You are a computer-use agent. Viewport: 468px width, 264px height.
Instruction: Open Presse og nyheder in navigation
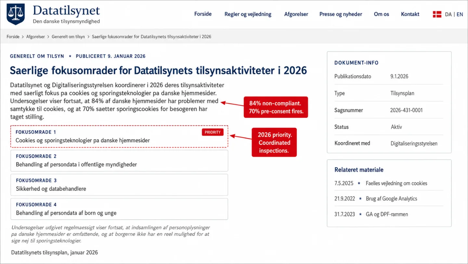point(341,14)
